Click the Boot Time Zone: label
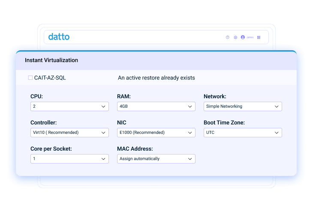Screen dimensions: 313x212 (x=224, y=122)
